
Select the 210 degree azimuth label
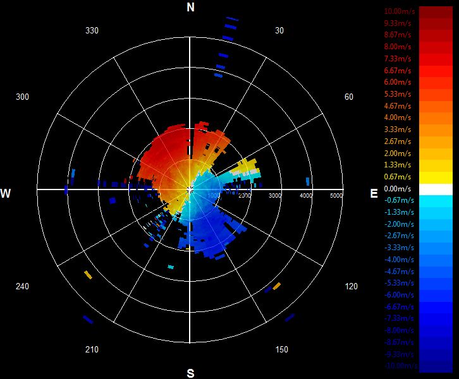tap(92, 349)
